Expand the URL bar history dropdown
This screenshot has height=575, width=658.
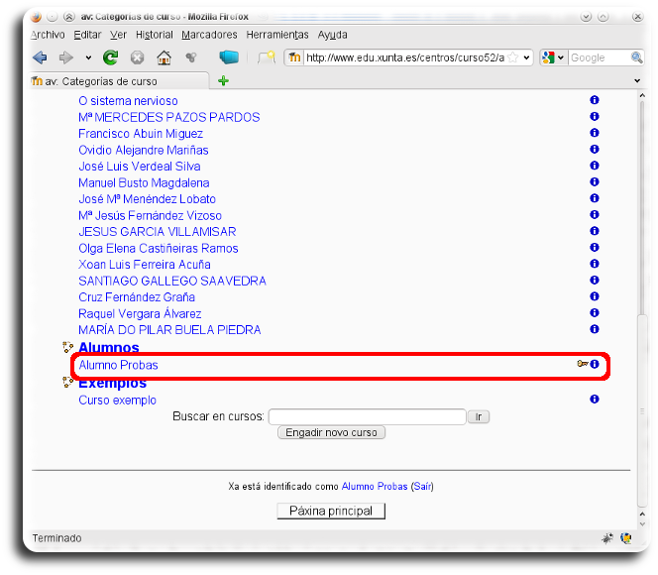526,57
